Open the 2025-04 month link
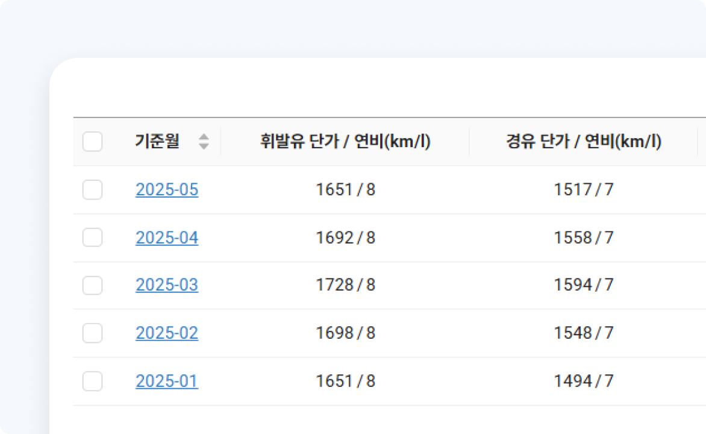 click(x=167, y=237)
